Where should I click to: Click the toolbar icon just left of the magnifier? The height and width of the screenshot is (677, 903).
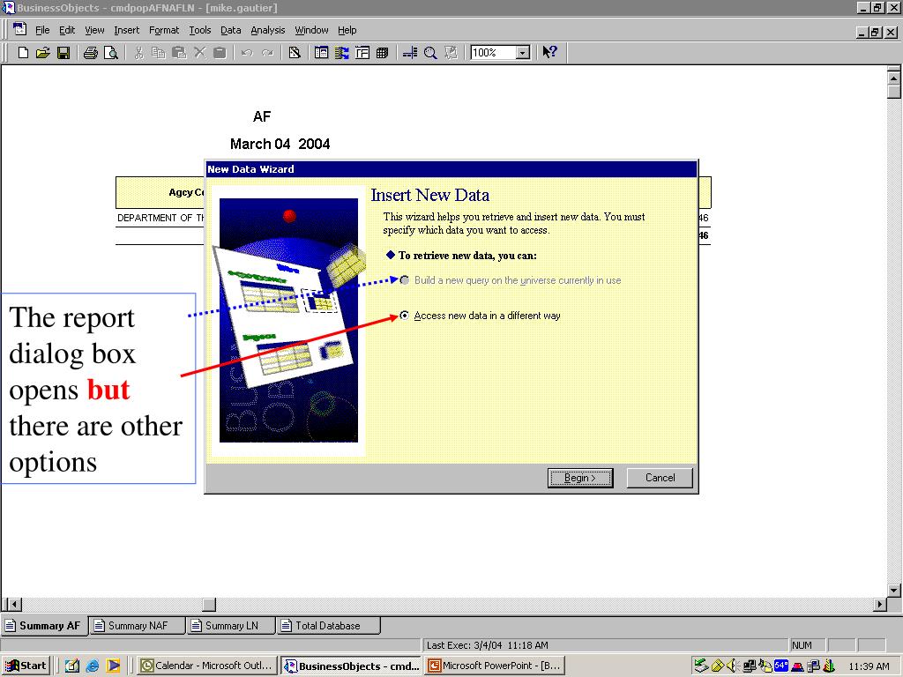(410, 53)
